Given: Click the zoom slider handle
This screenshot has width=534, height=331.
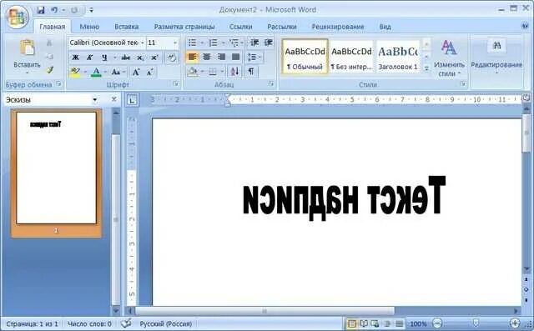Looking at the screenshot, I should tap(476, 323).
